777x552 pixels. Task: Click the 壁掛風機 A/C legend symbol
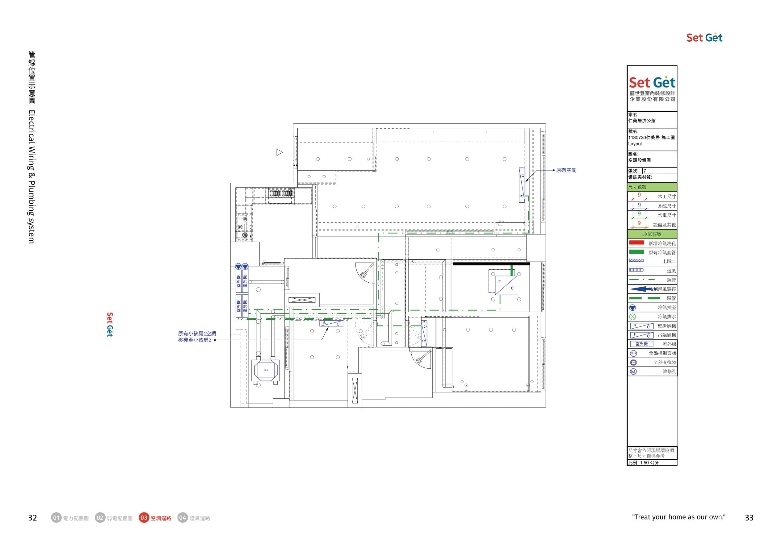[x=642, y=326]
